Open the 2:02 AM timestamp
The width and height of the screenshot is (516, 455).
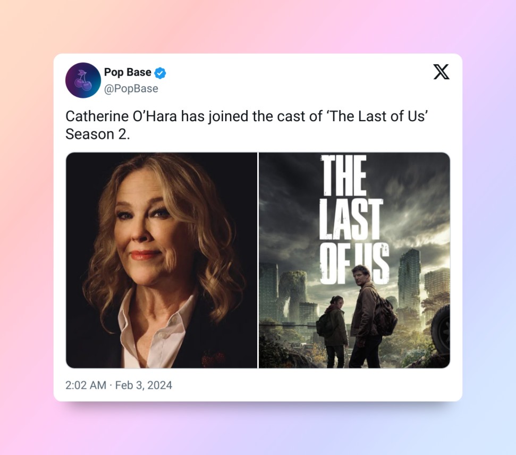86,385
